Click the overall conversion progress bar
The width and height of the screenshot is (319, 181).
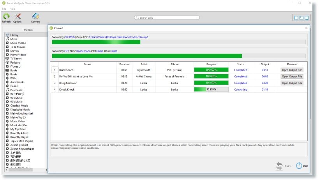point(179,56)
